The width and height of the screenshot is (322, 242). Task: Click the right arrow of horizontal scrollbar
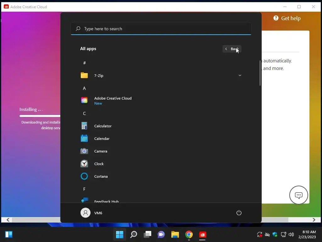pos(314,220)
